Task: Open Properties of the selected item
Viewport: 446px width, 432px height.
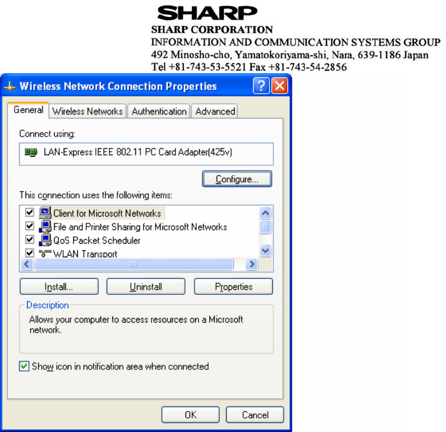Action: [233, 286]
